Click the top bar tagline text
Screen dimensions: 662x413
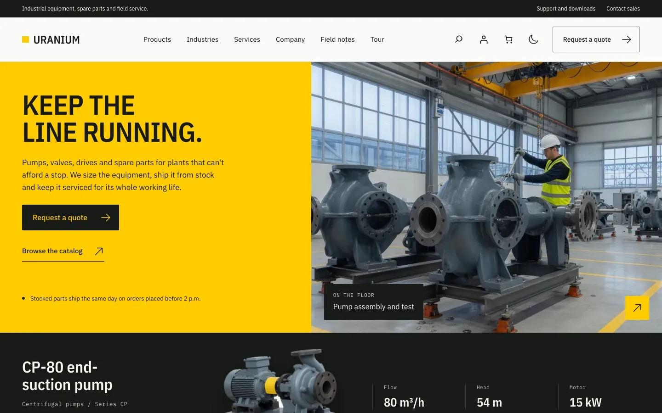85,9
